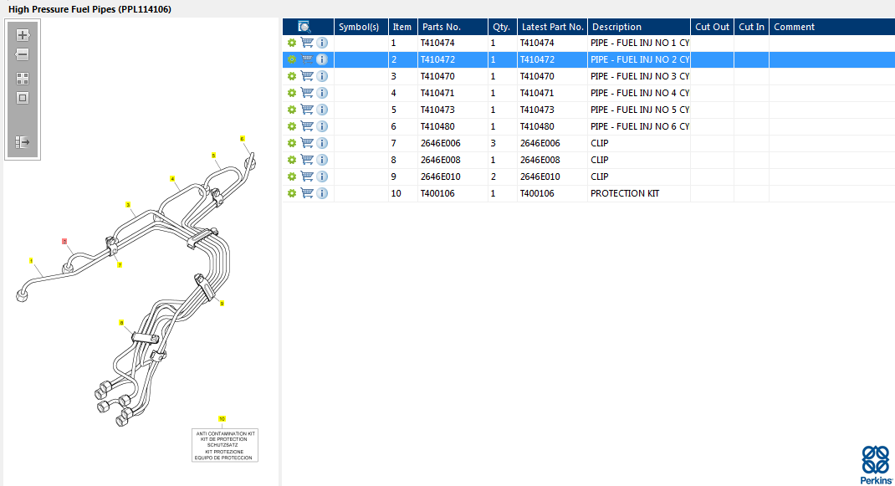895x486 pixels.
Task: Click the search magnifier icon in table header
Action: [304, 27]
